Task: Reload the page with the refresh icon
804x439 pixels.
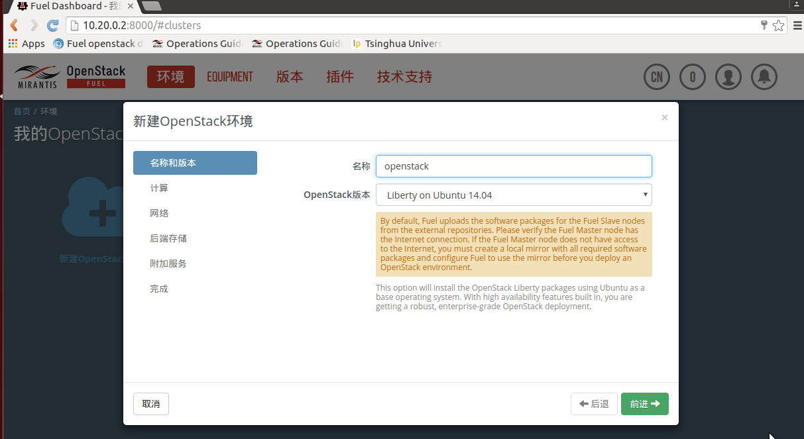Action: [53, 26]
